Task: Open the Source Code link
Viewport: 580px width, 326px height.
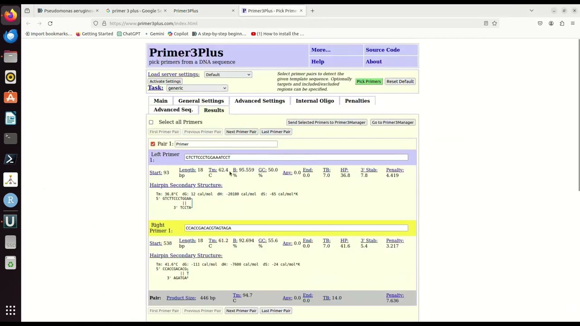Action: 382,50
